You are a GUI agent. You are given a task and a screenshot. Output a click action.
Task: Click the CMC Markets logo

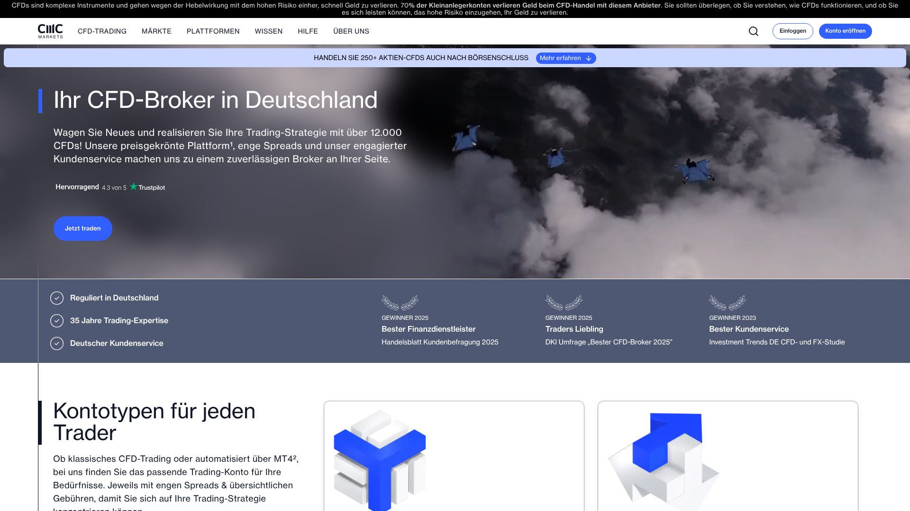click(x=50, y=31)
